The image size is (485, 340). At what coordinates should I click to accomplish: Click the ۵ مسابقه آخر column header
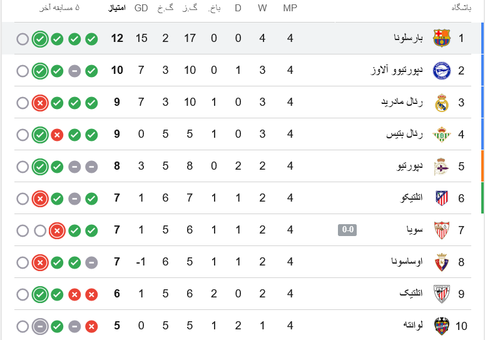pyautogui.click(x=59, y=8)
